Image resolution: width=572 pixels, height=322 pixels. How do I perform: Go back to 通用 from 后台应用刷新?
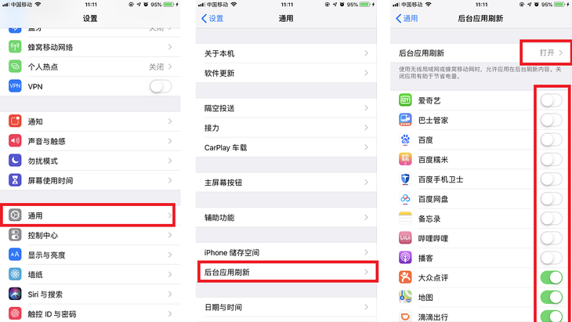coord(407,18)
